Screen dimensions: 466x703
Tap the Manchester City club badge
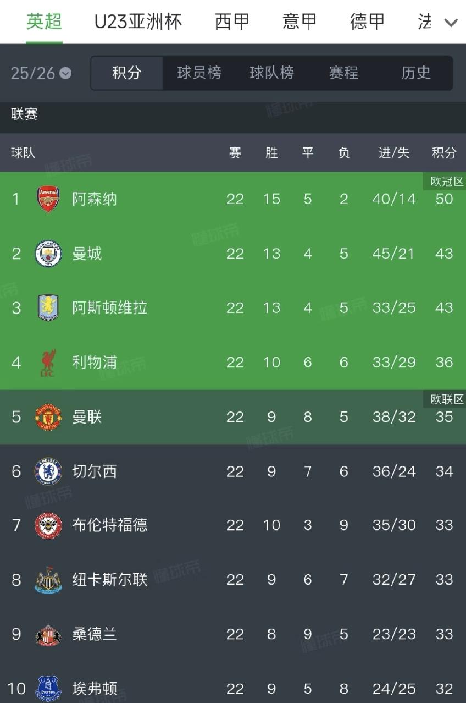[48, 254]
